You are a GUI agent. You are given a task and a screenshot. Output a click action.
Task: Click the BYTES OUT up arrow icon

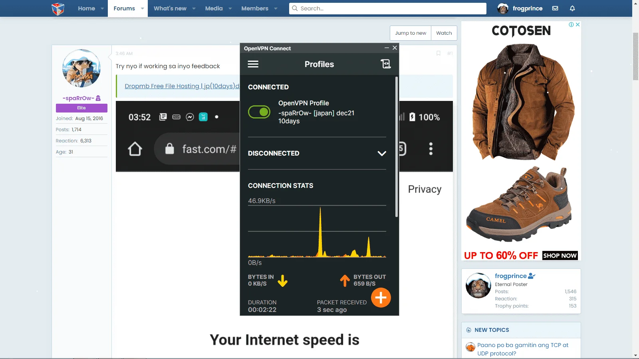click(345, 281)
